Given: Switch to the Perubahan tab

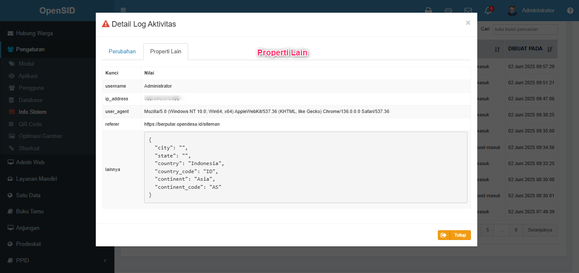Looking at the screenshot, I should 122,51.
